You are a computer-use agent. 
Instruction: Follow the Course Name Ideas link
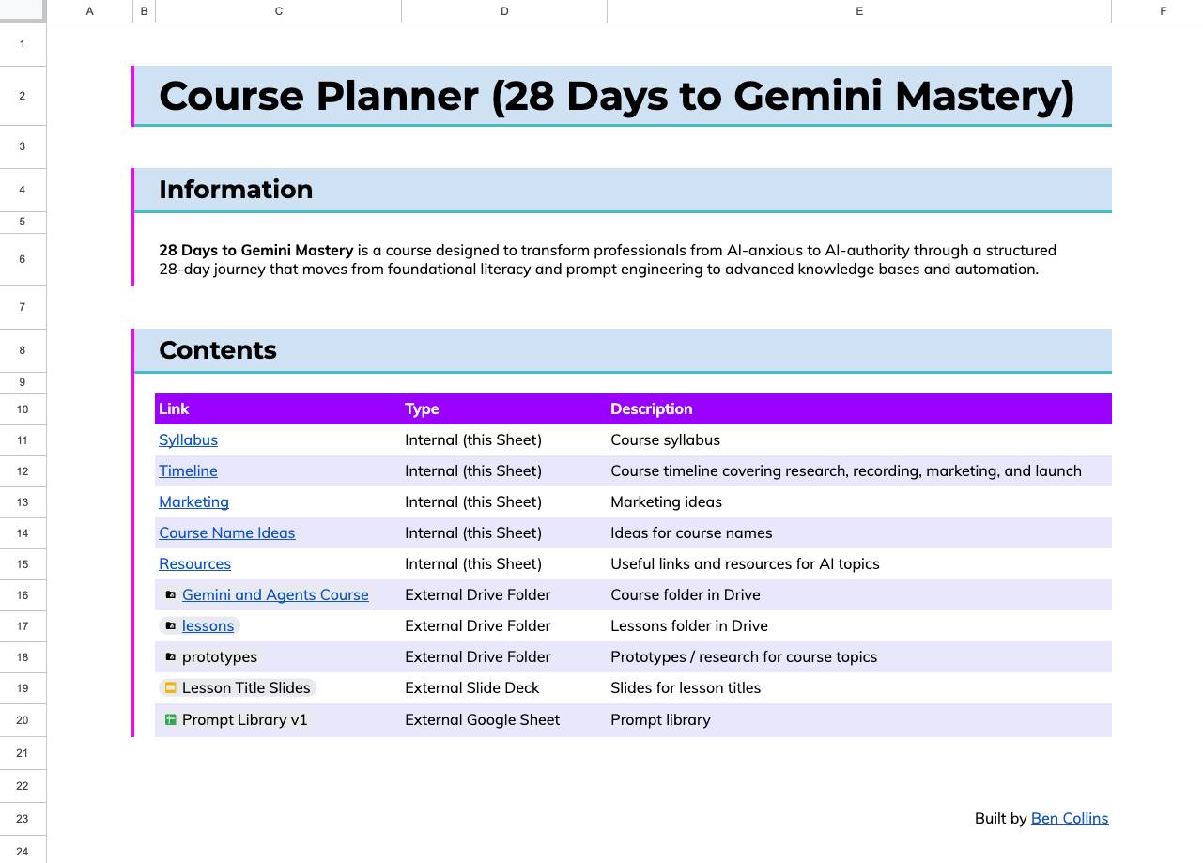[226, 533]
